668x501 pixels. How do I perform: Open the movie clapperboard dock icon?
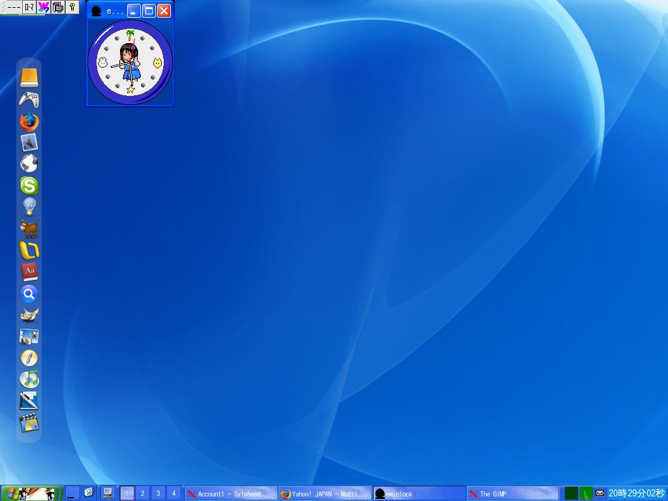click(x=29, y=423)
